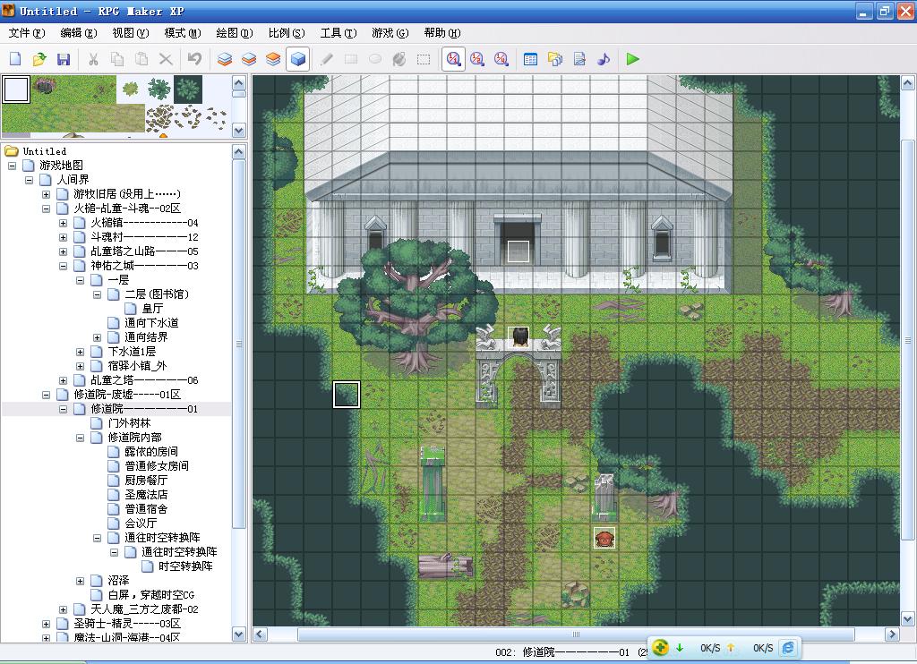Click the map's horizontal scrollbar thumb

[576, 634]
